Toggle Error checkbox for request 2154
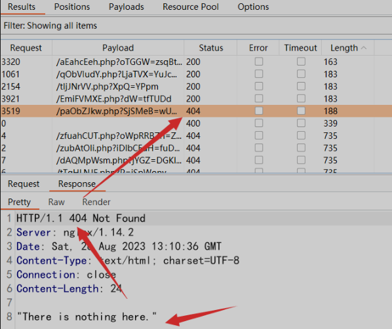Viewport: 392px width, 329px height. pos(259,87)
